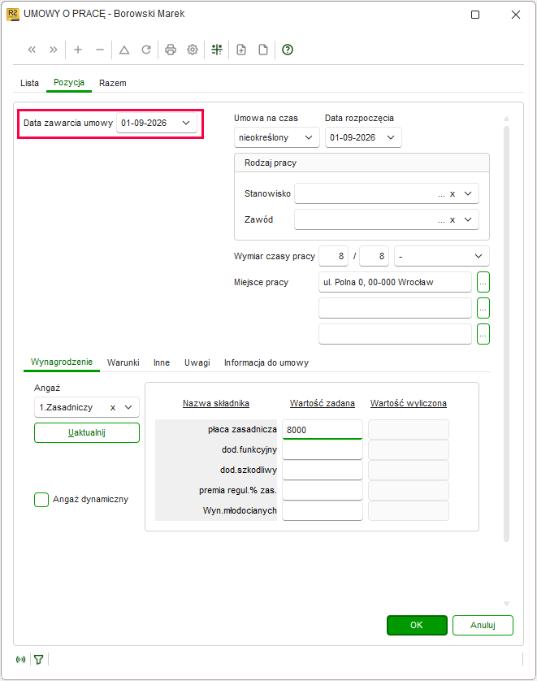
Task: Focus dod.funkcyjny value input
Action: pos(322,450)
